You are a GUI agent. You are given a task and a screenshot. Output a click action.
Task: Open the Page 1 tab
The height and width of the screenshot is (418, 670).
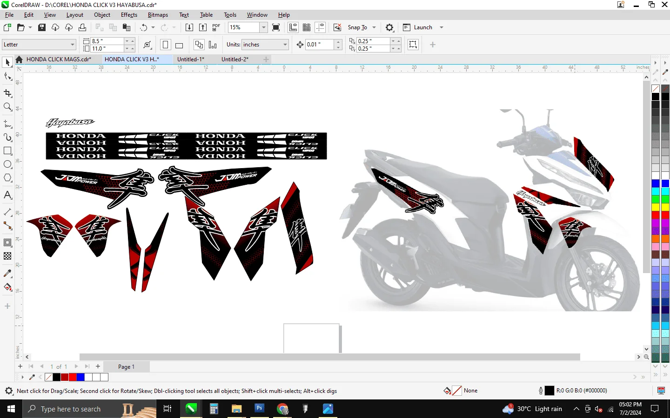126,367
